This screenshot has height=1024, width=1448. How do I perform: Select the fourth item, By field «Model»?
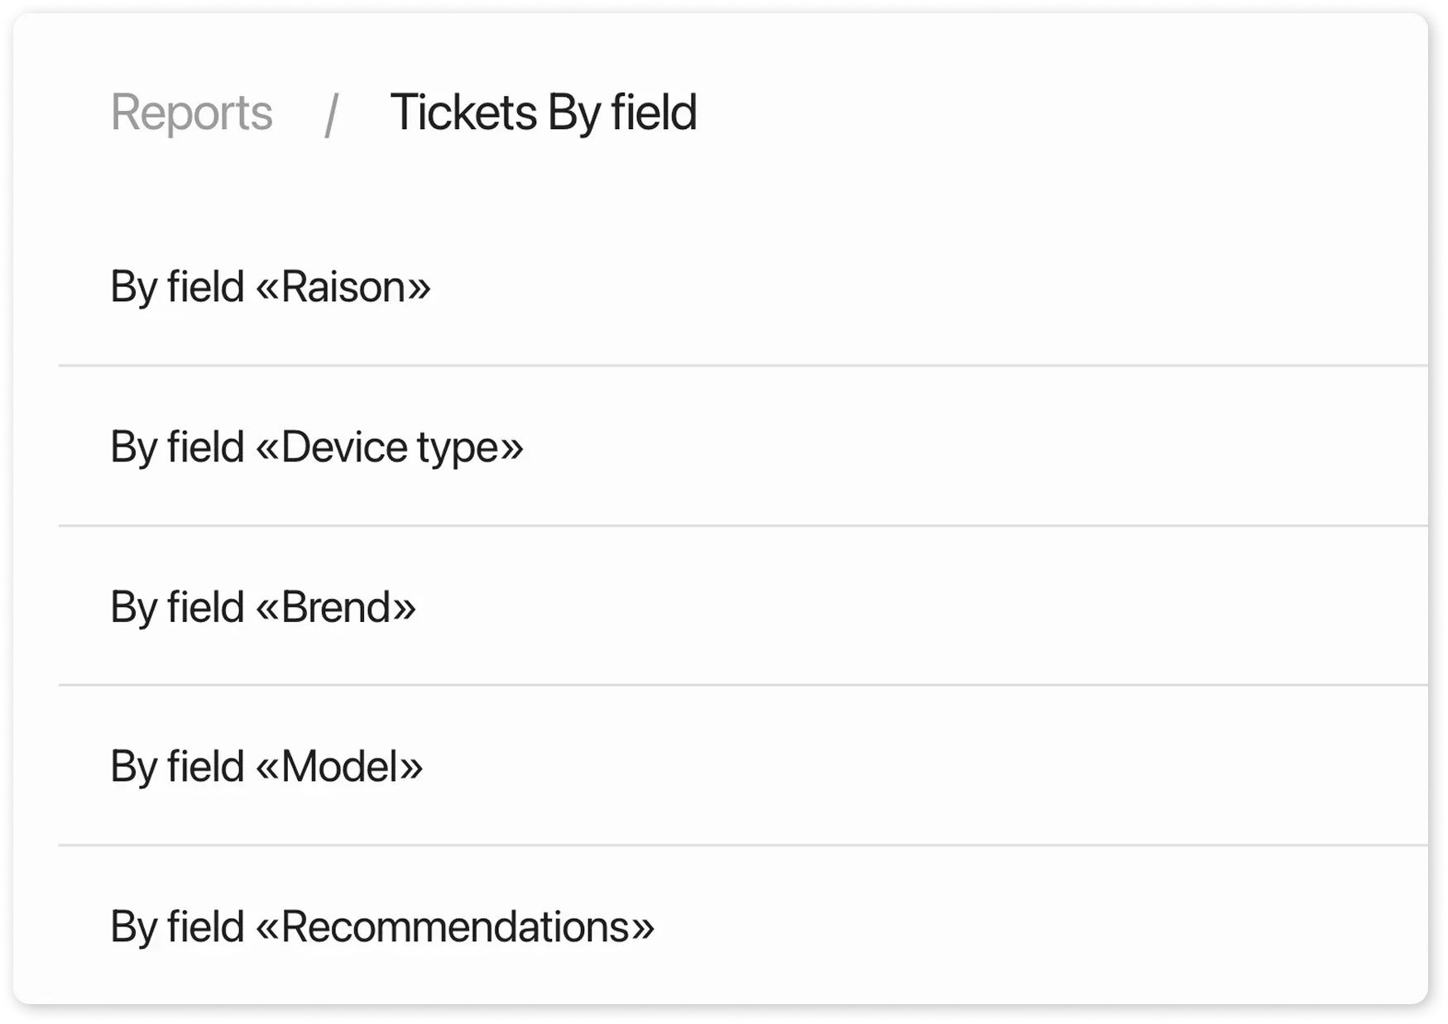(x=266, y=765)
